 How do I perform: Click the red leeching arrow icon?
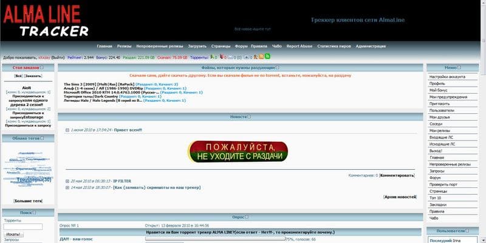(x=222, y=57)
